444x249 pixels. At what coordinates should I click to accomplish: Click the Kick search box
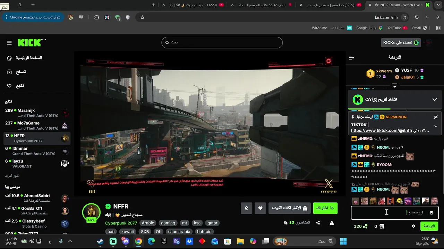pyautogui.click(x=222, y=43)
